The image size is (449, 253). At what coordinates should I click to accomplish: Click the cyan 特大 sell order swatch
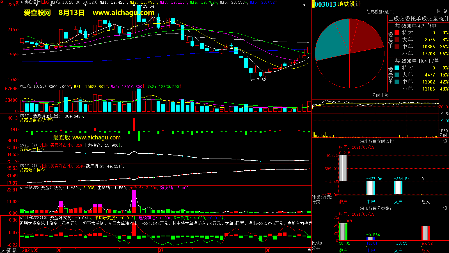[x=397, y=68]
